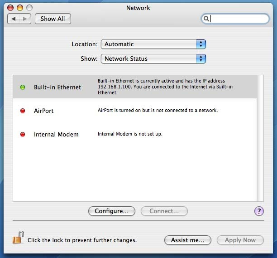The width and height of the screenshot is (277, 258).
Task: Click the Ethernet IP address status description
Action: coord(165,87)
